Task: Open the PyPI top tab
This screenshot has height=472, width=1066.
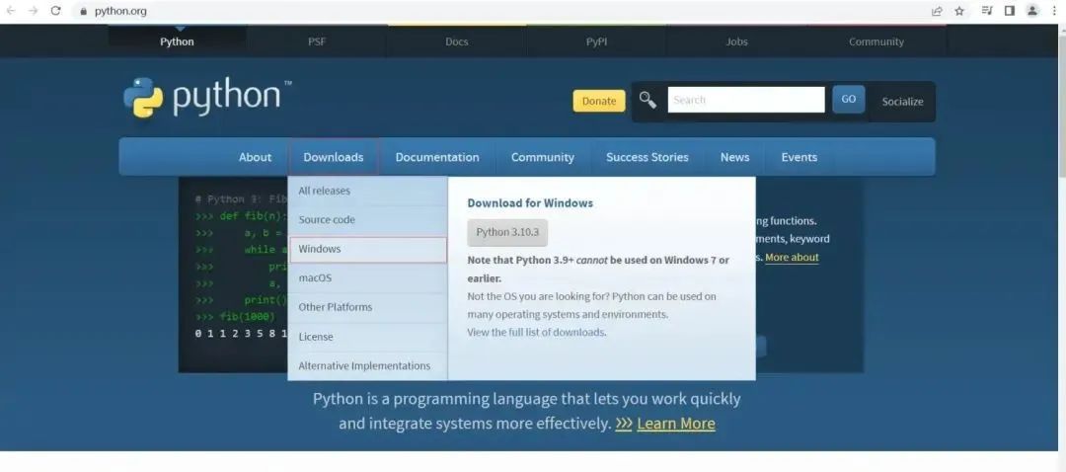Action: (597, 41)
